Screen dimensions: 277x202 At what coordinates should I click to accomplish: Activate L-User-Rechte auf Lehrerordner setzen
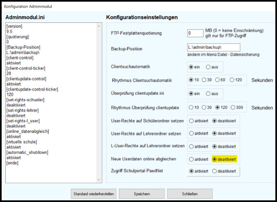click(191, 146)
